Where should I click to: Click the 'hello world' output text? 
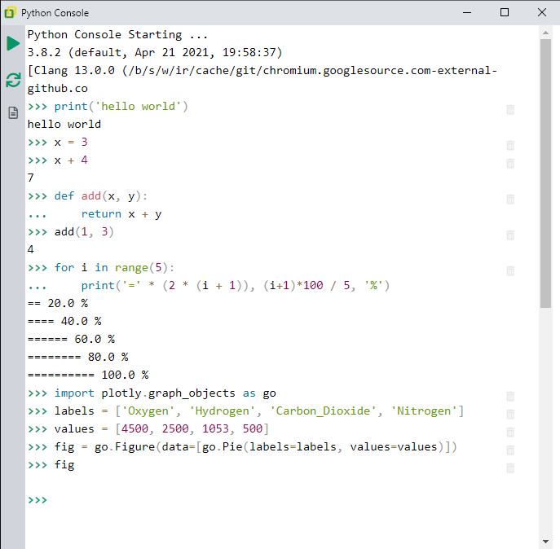[64, 125]
